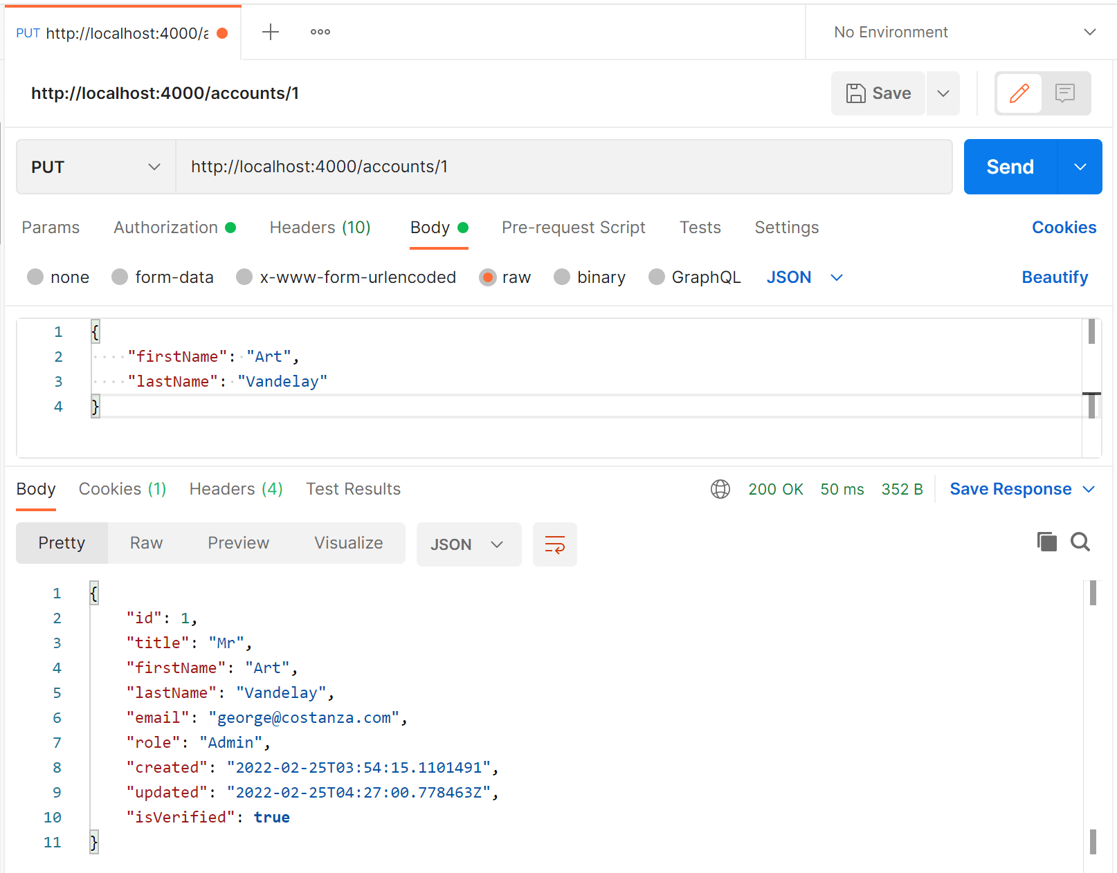Image resolution: width=1117 pixels, height=873 pixels.
Task: Click the request name title accounts/1
Action: click(165, 93)
